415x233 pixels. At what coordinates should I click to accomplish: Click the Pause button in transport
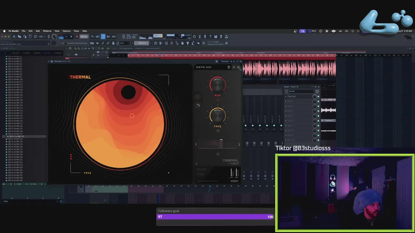point(66,37)
